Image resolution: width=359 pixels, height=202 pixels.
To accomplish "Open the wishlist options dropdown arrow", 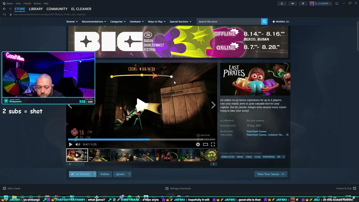I will (95, 174).
